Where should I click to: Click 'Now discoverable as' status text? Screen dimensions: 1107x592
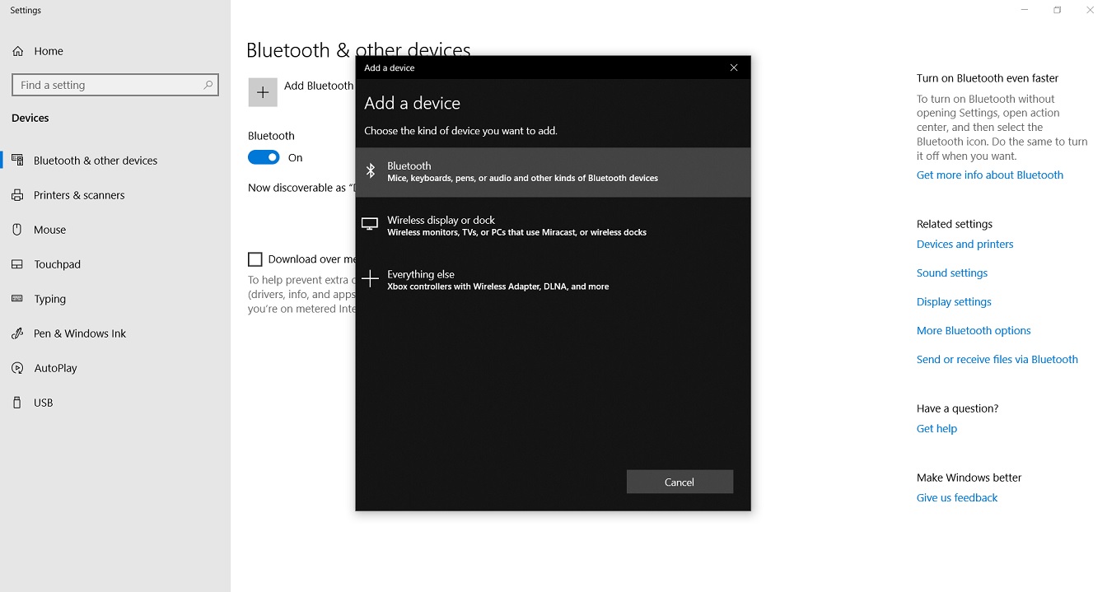[301, 188]
